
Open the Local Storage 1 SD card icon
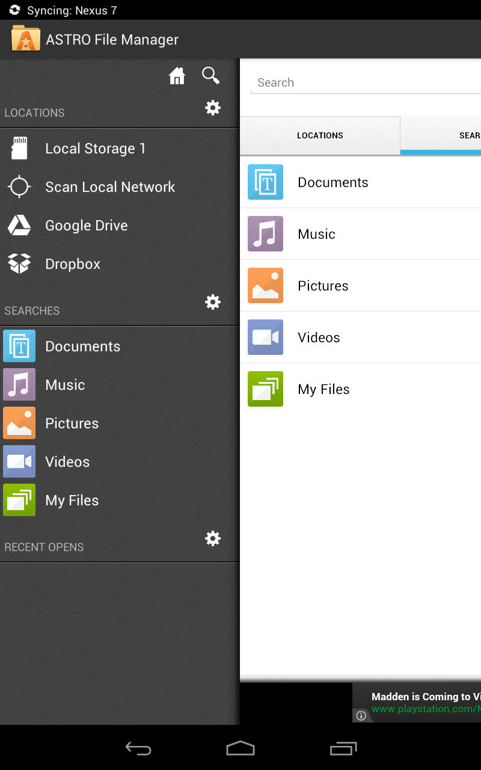(19, 148)
